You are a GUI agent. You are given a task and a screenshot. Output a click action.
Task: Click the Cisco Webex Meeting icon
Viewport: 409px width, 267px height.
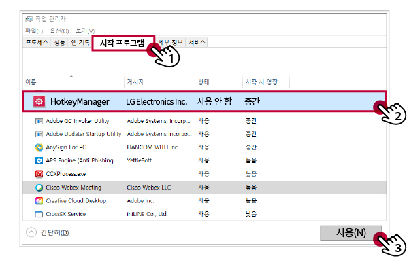click(x=39, y=188)
